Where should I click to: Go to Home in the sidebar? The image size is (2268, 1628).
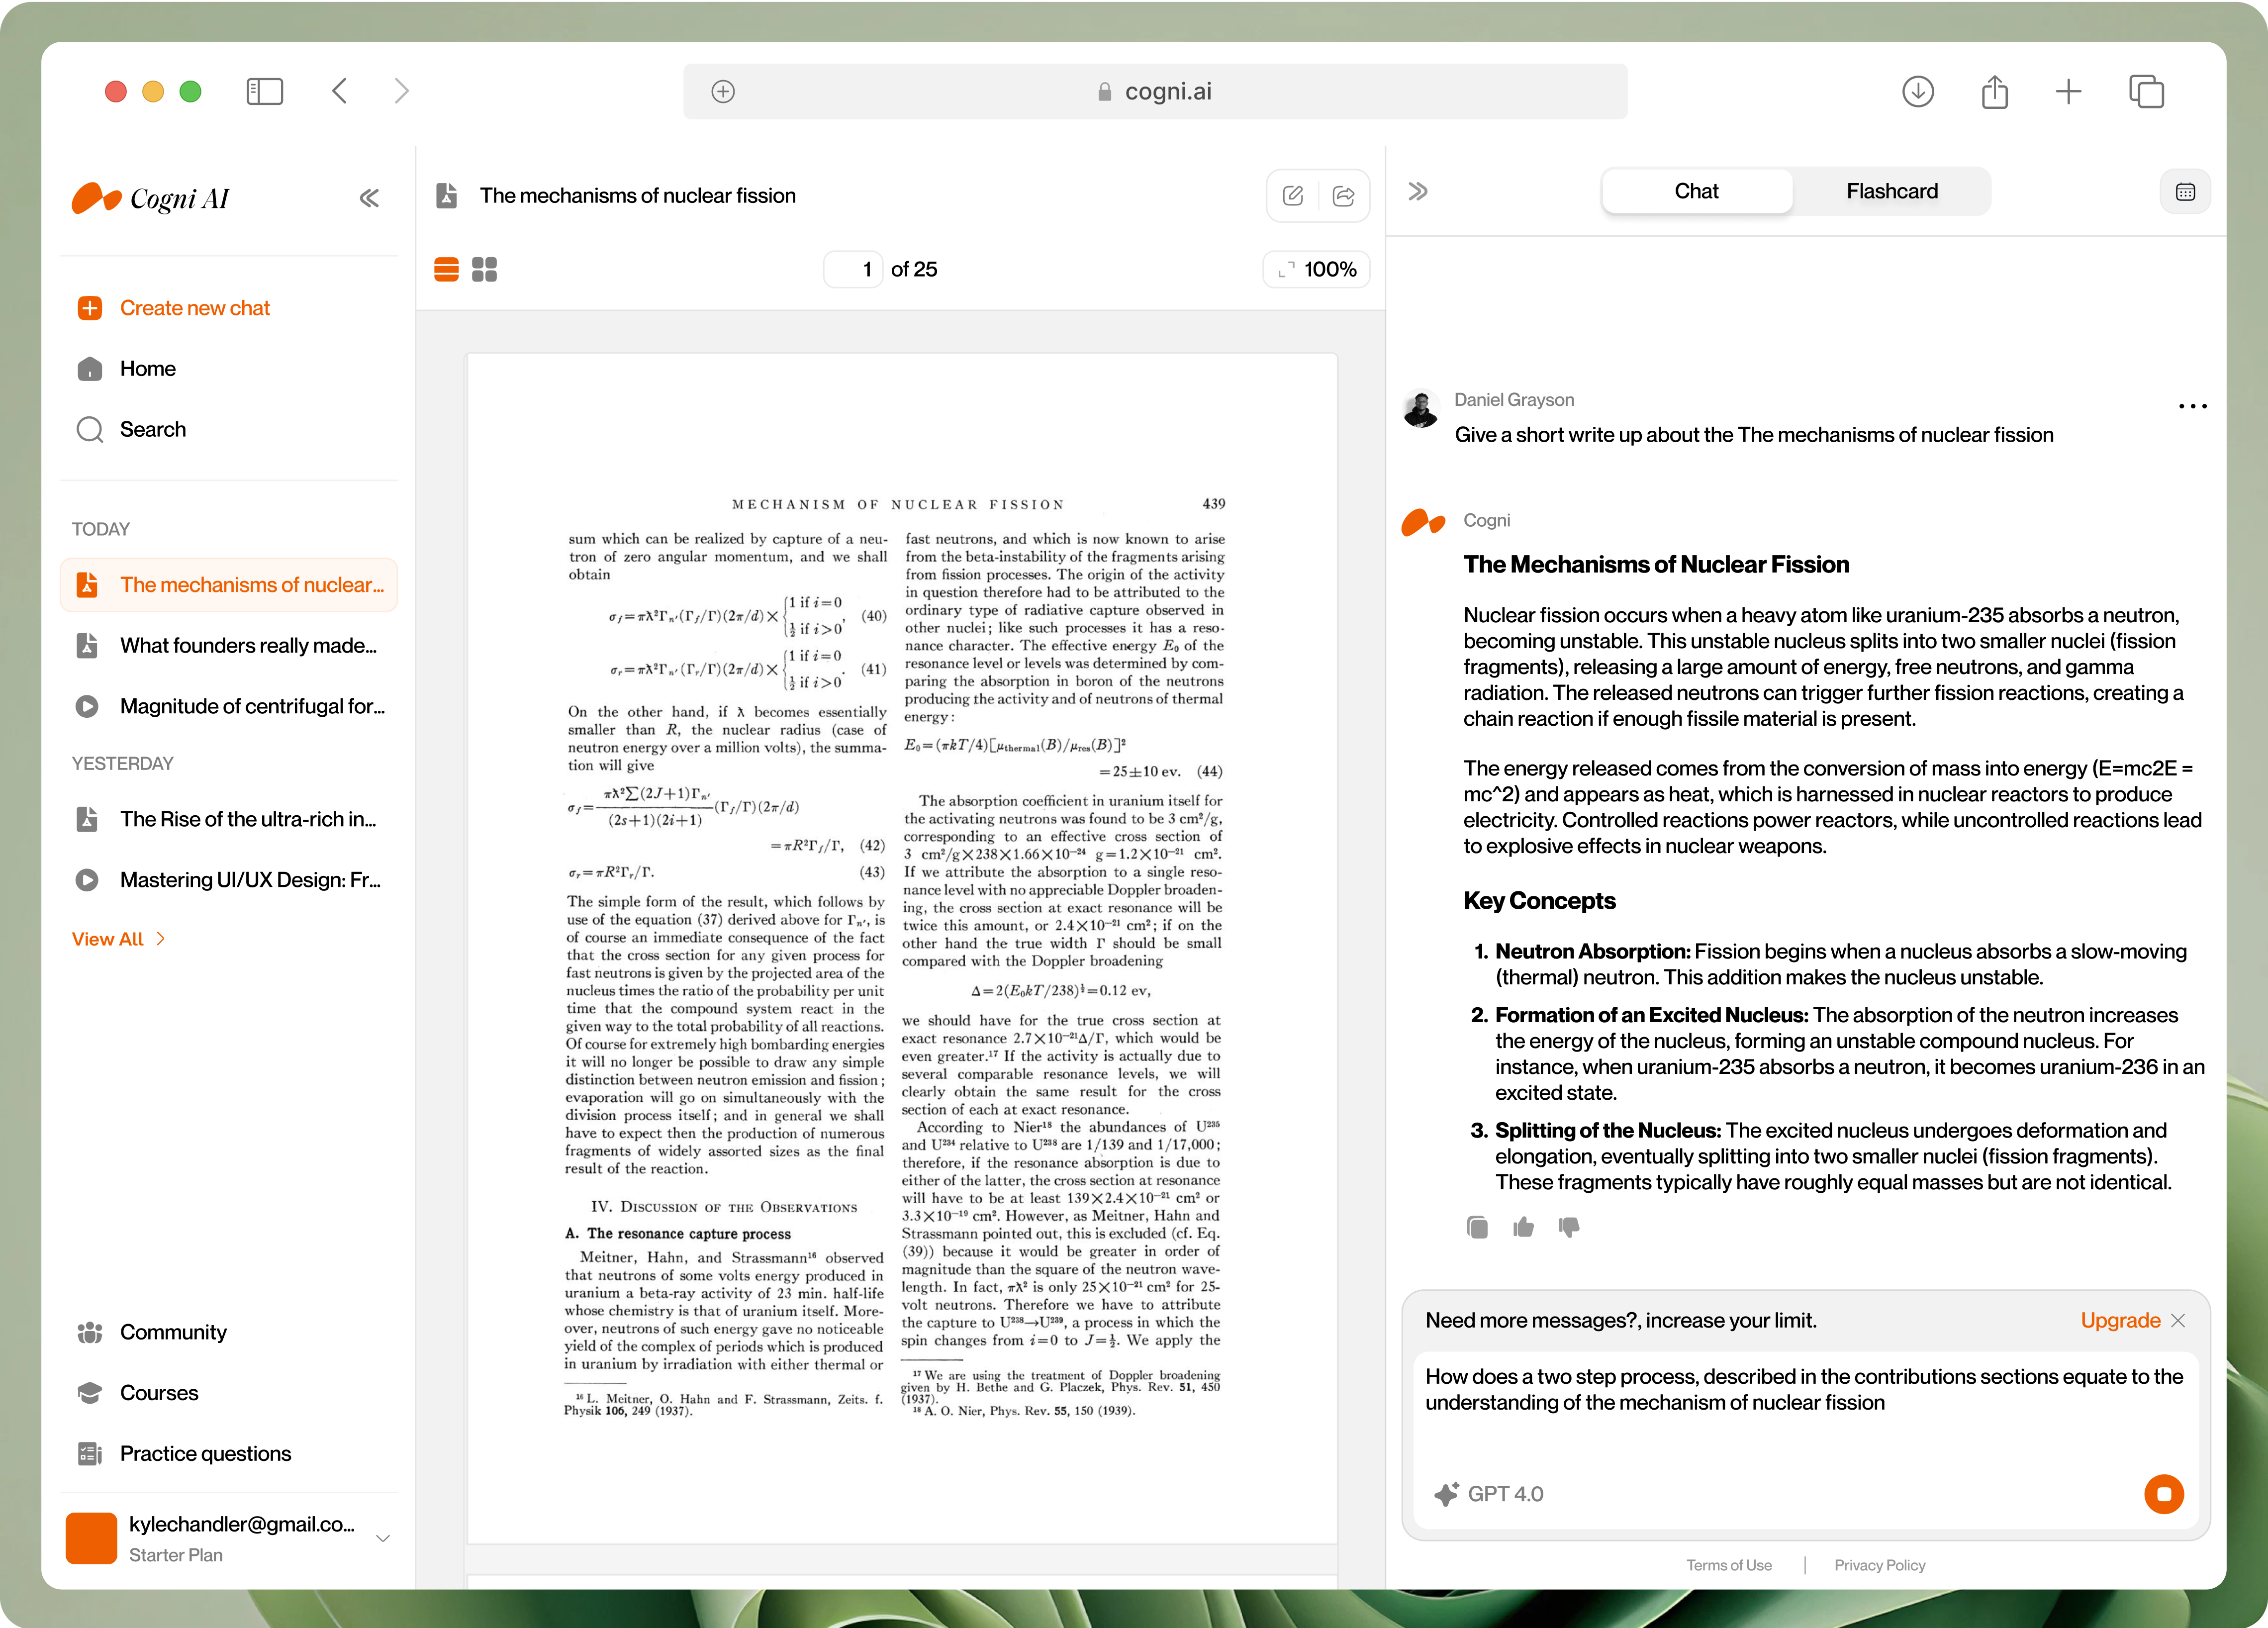click(127, 369)
